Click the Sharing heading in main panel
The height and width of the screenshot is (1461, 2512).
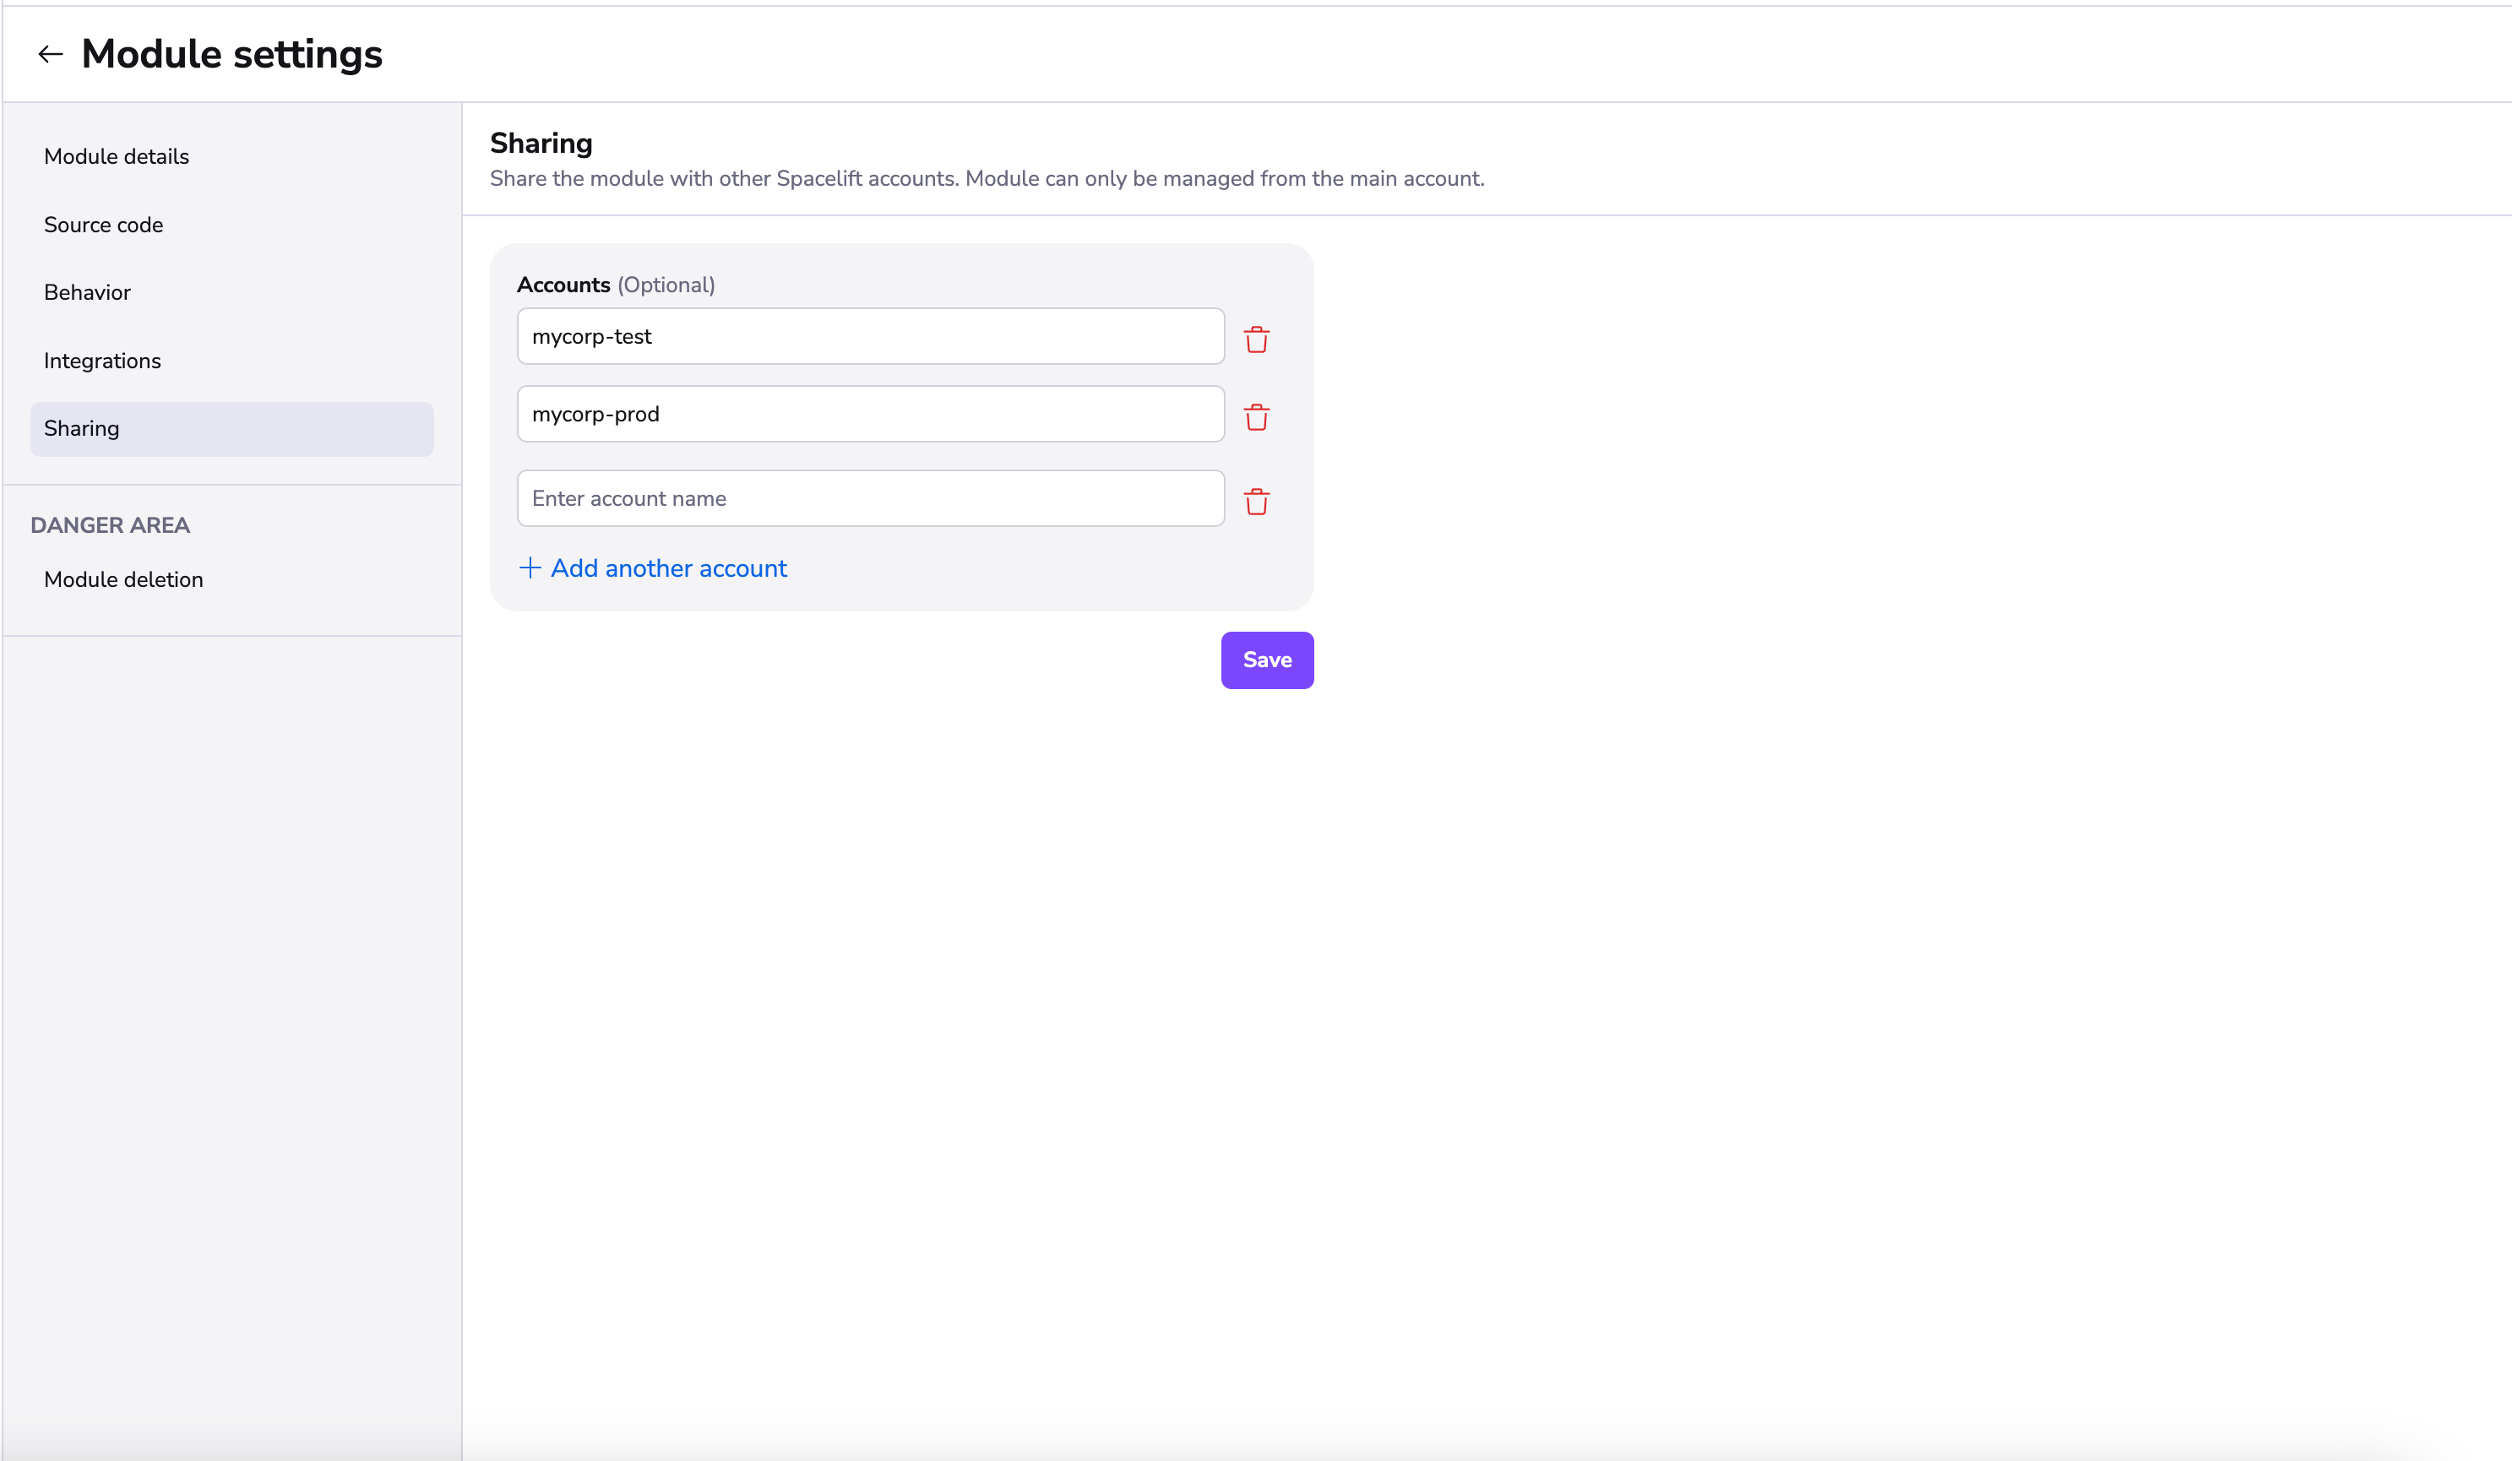(541, 144)
